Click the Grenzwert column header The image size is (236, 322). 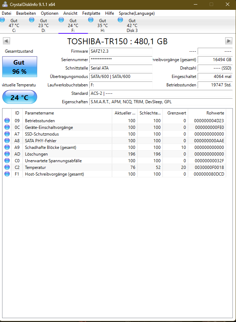coord(175,113)
